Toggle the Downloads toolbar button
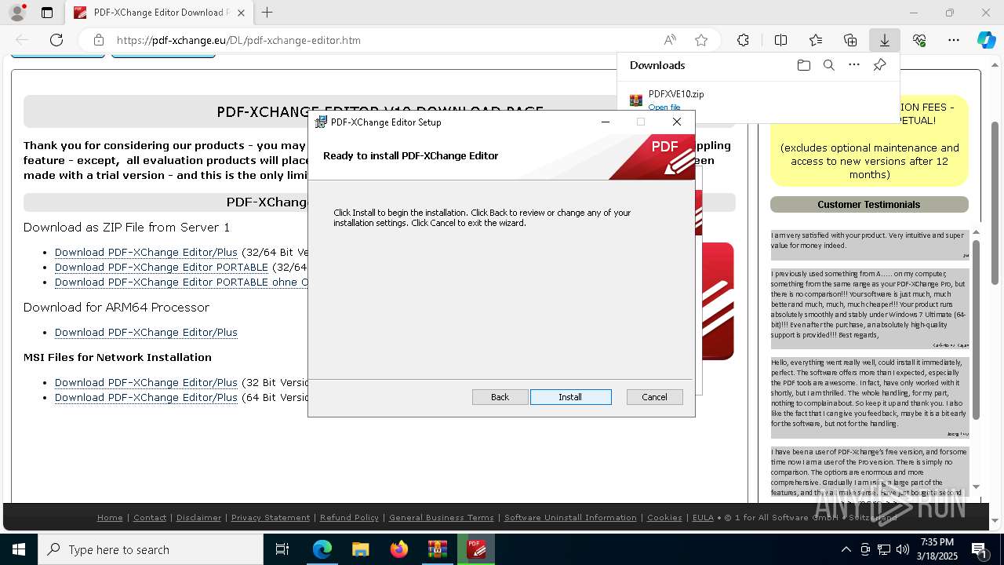This screenshot has height=565, width=1004. [884, 40]
